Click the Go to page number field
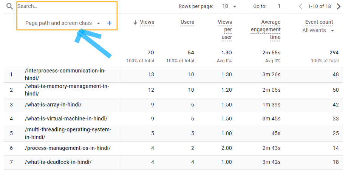 279,6
